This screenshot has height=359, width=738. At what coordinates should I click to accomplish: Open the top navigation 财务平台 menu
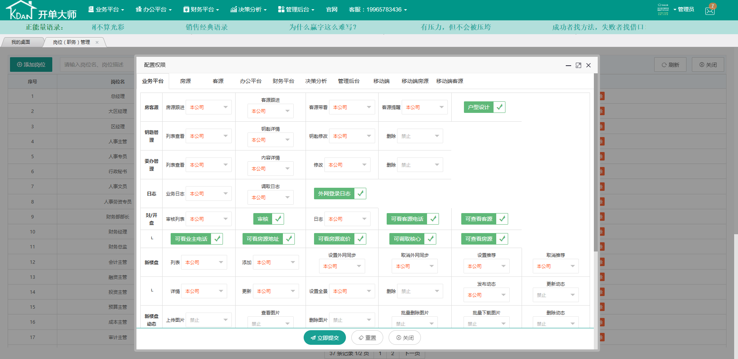[x=201, y=9]
